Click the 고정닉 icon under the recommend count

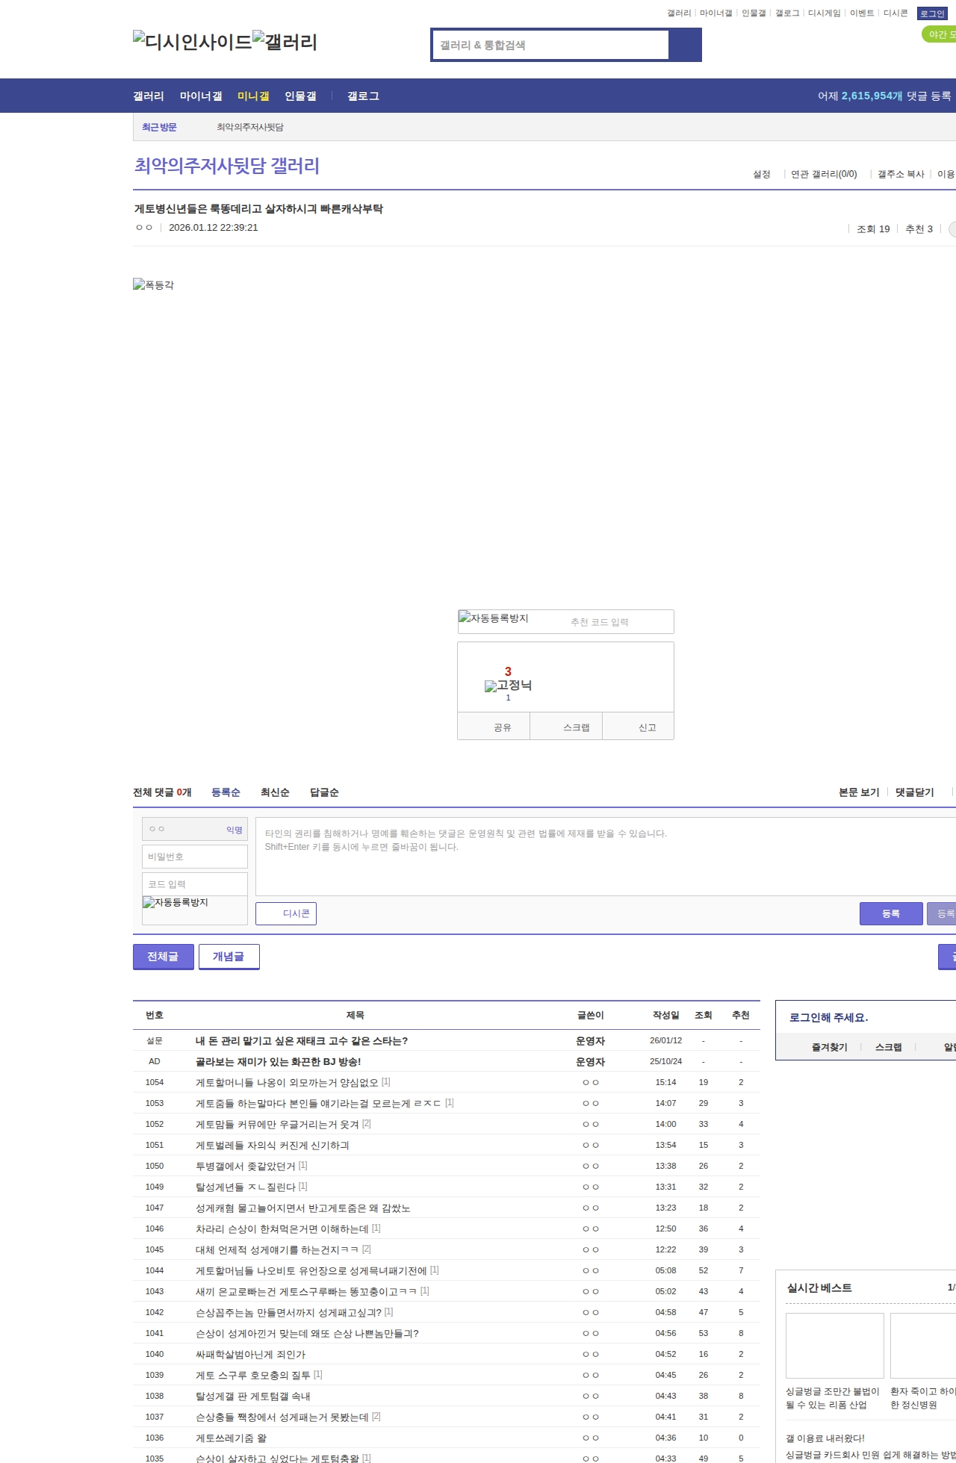point(508,686)
